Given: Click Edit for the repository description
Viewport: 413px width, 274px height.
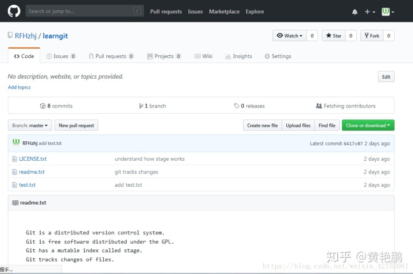Looking at the screenshot, I should click(x=386, y=77).
